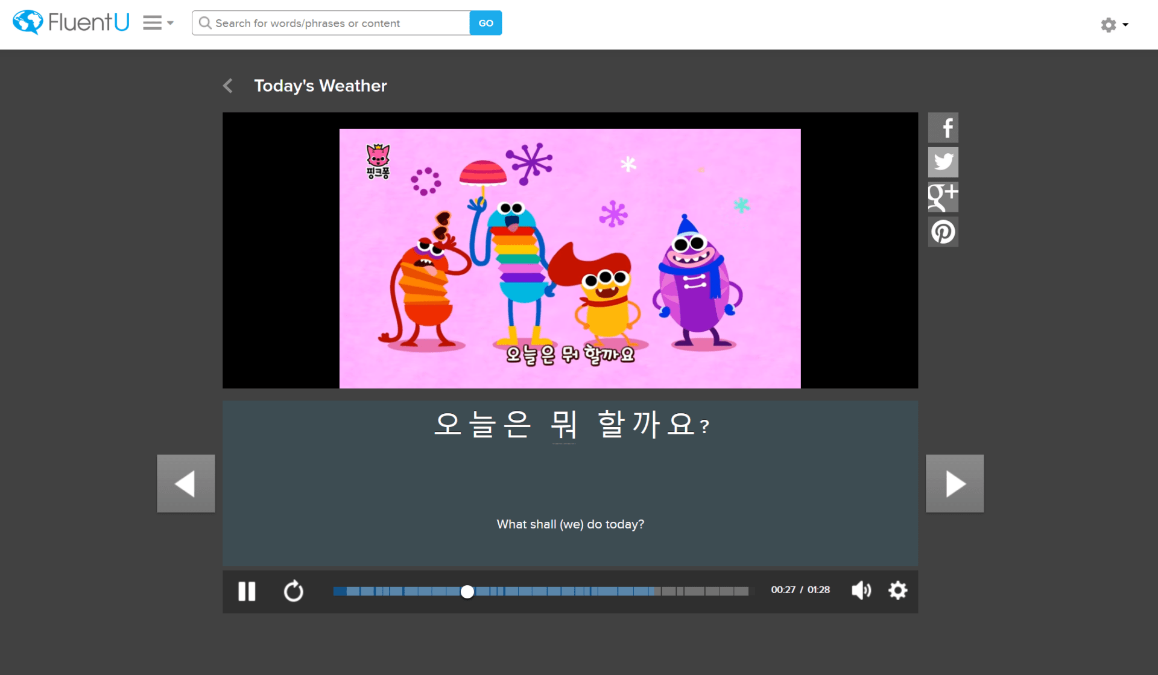Pause the video playback

point(247,591)
